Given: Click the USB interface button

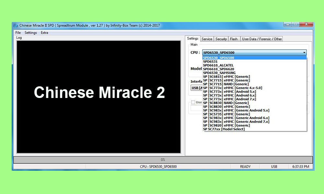Looking at the screenshot, I should 196,88.
